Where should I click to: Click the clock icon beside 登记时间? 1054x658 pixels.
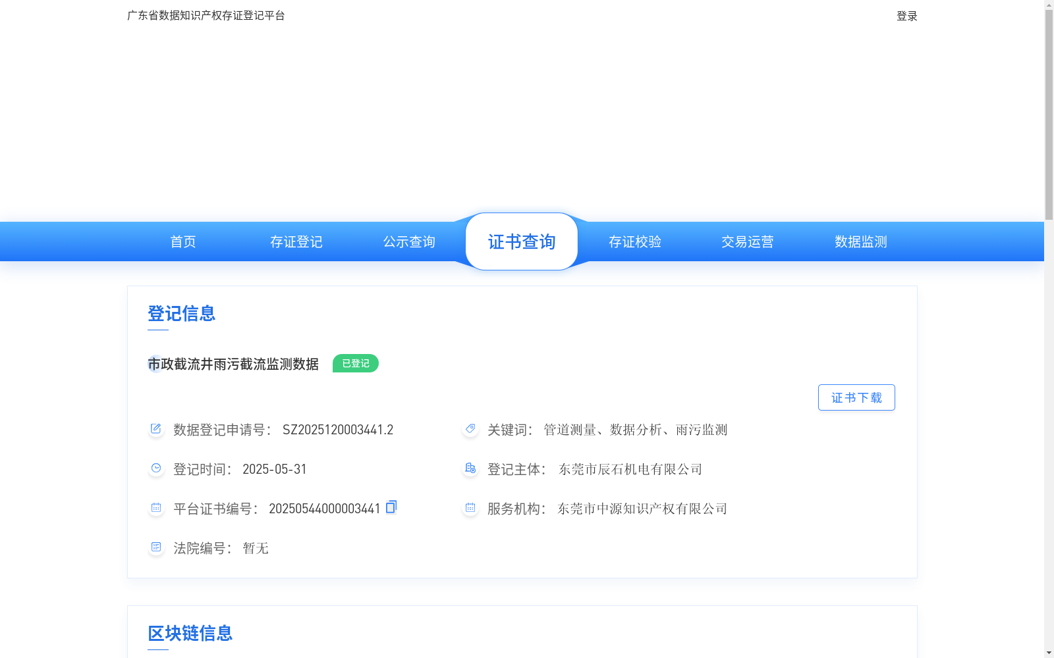coord(156,468)
